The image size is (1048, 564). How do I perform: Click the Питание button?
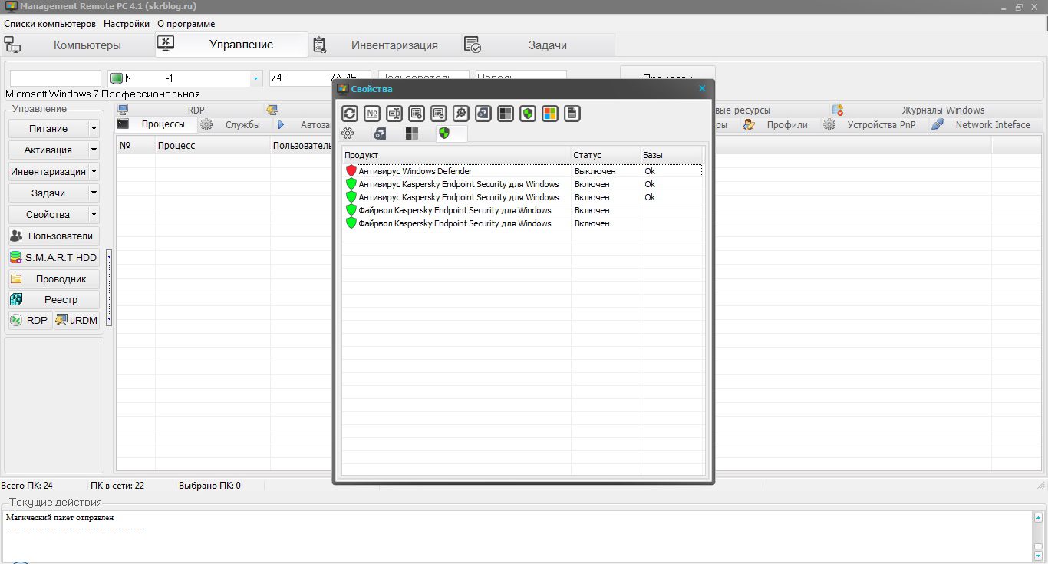click(x=48, y=128)
